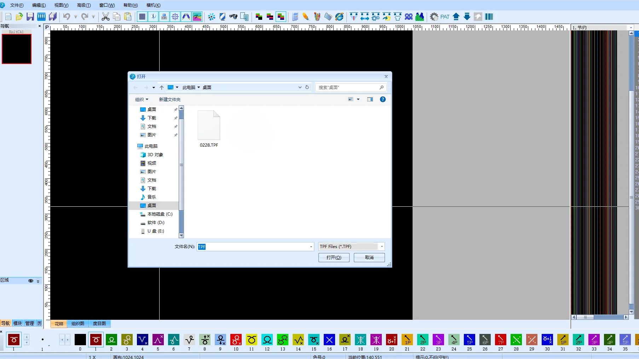Click the preview pane toggle icon in dialog
Viewport: 639px width, 359px height.
click(370, 99)
